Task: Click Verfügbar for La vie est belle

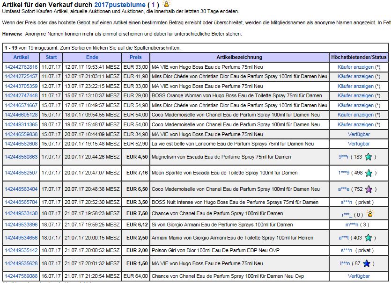Action: pyautogui.click(x=359, y=144)
